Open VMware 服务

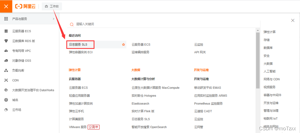tap(78, 127)
